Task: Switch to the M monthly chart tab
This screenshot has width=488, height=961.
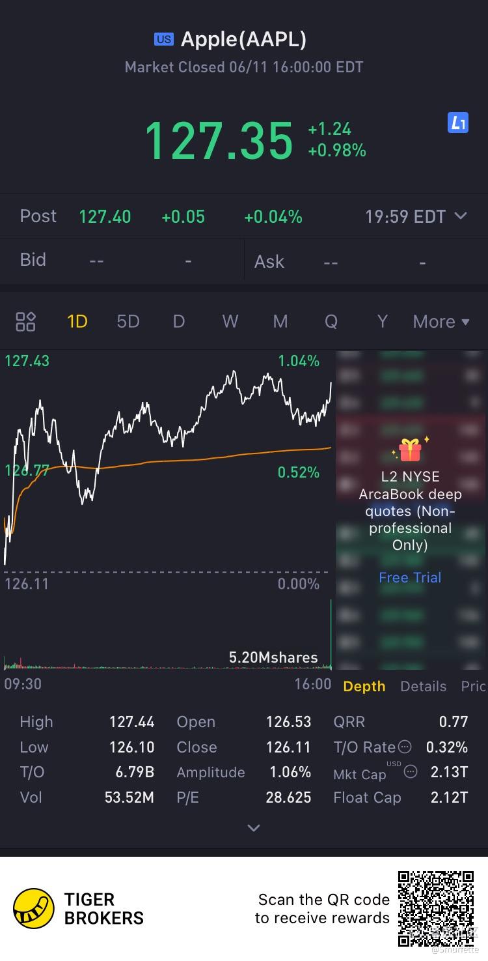Action: [x=280, y=321]
